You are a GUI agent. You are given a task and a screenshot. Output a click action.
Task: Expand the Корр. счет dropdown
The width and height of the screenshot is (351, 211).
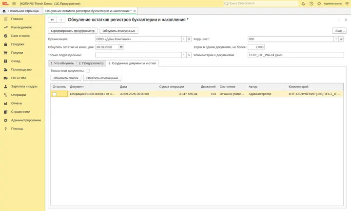(336, 39)
